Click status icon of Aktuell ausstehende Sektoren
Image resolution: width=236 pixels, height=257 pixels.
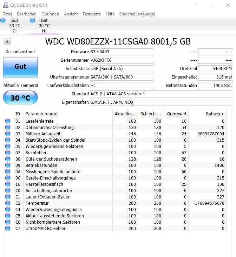pyautogui.click(x=8, y=216)
